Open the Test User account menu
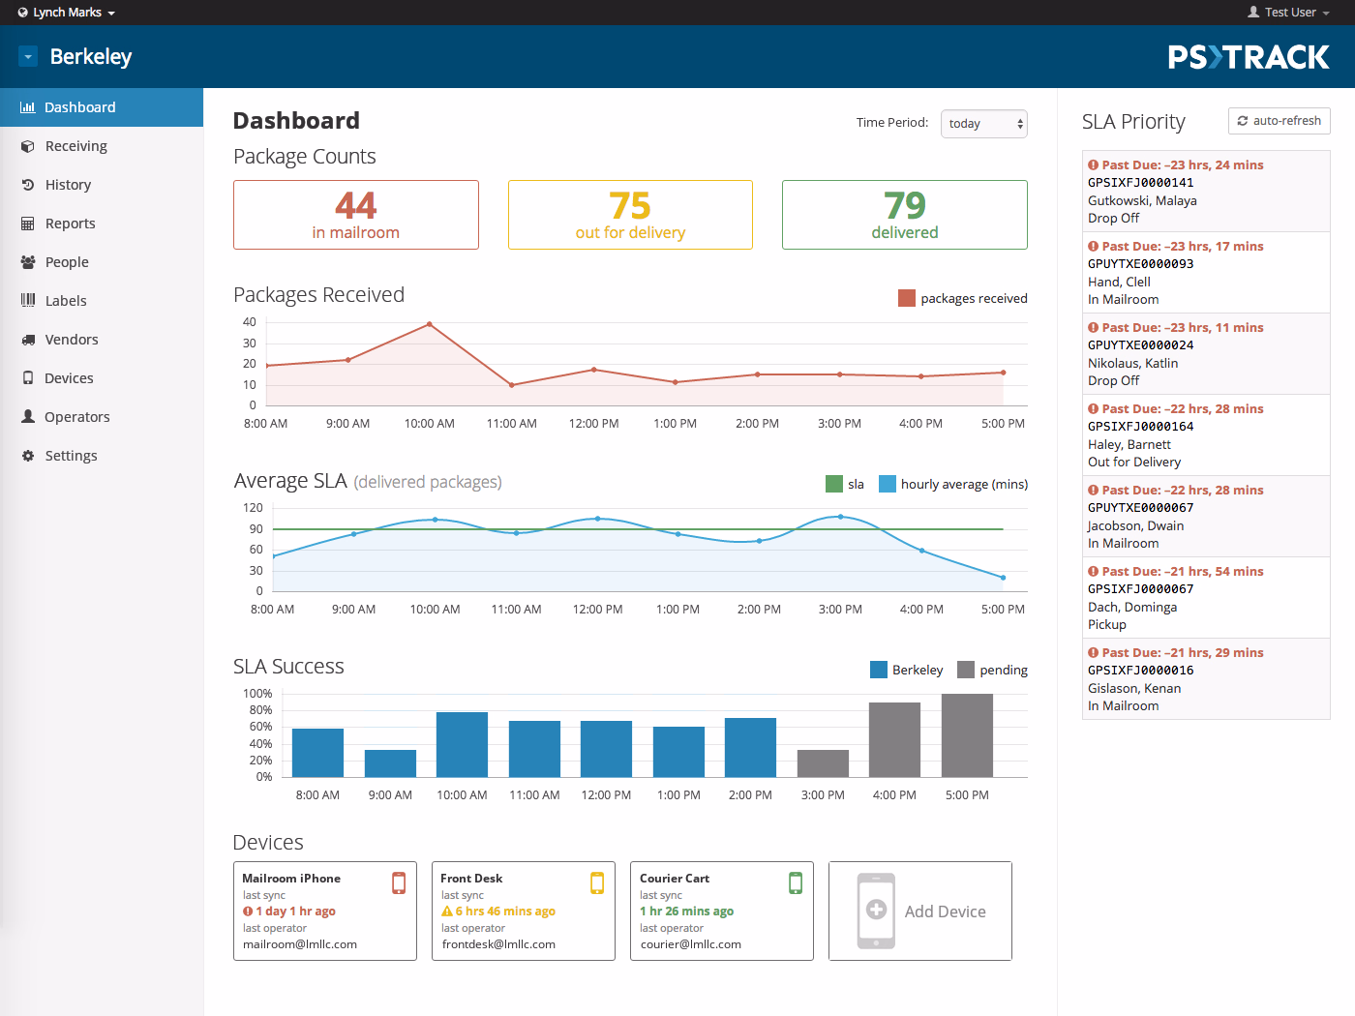The image size is (1355, 1016). click(1289, 13)
